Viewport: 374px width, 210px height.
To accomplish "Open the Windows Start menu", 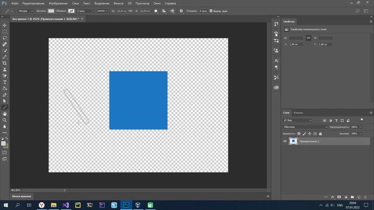I will (x=5, y=205).
